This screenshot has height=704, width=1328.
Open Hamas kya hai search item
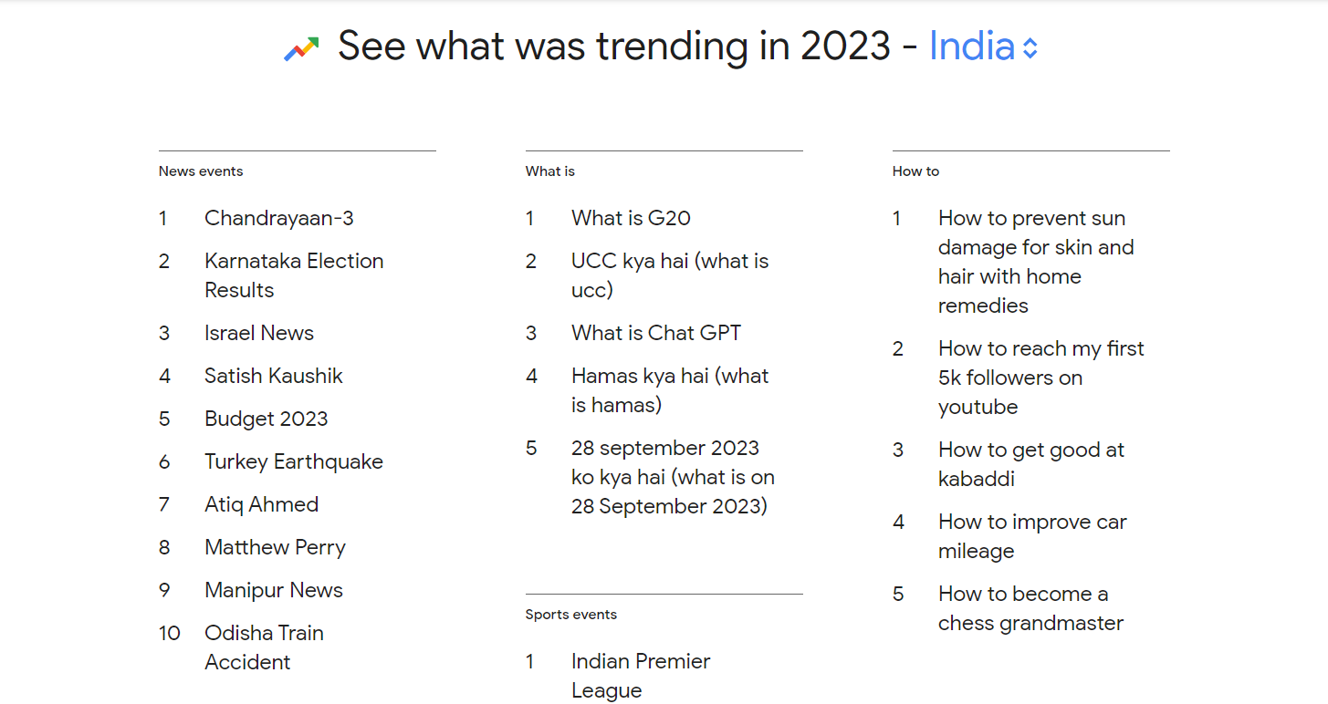pyautogui.click(x=669, y=390)
